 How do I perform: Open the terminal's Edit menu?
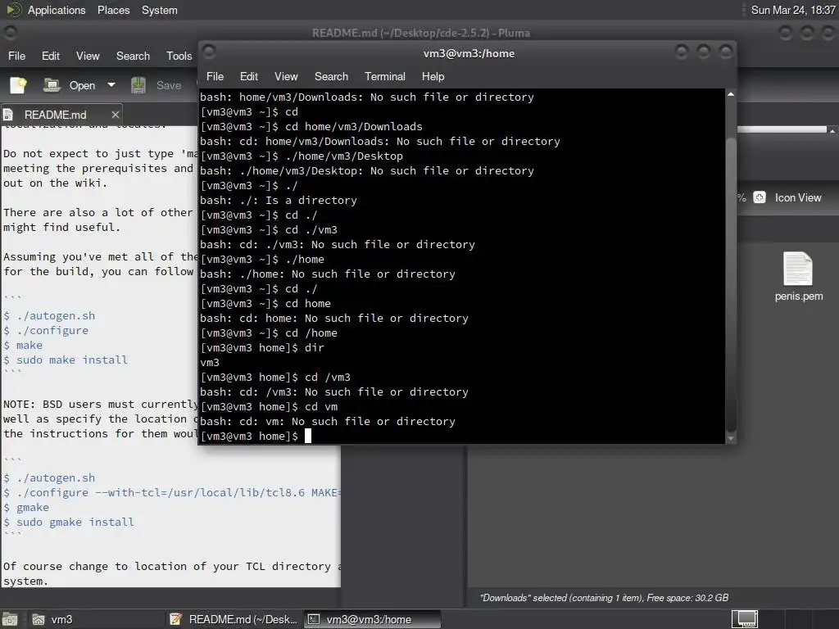point(249,76)
